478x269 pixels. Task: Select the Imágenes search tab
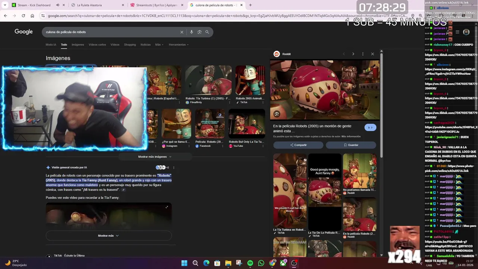point(78,44)
